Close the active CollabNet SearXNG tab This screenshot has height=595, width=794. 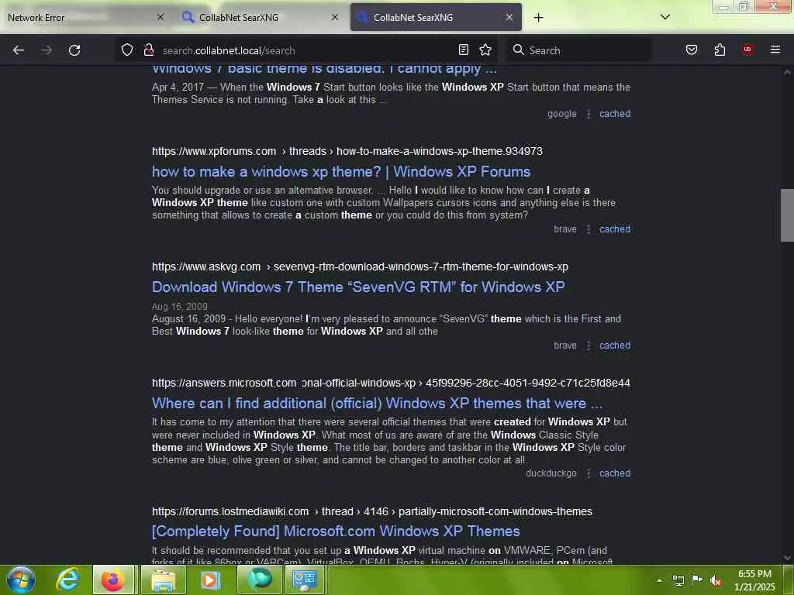[509, 17]
